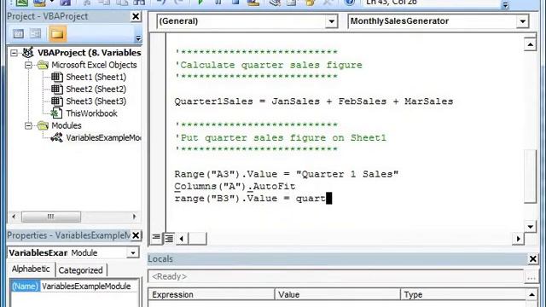Image resolution: width=546 pixels, height=307 pixels.
Task: Collapse the Microsoft Excel Objects folder
Action: [28, 65]
